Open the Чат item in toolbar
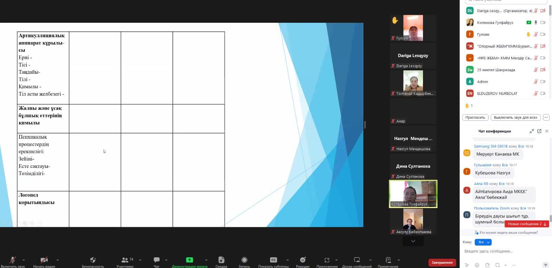Screen dimensions: 552x268 point(156,260)
